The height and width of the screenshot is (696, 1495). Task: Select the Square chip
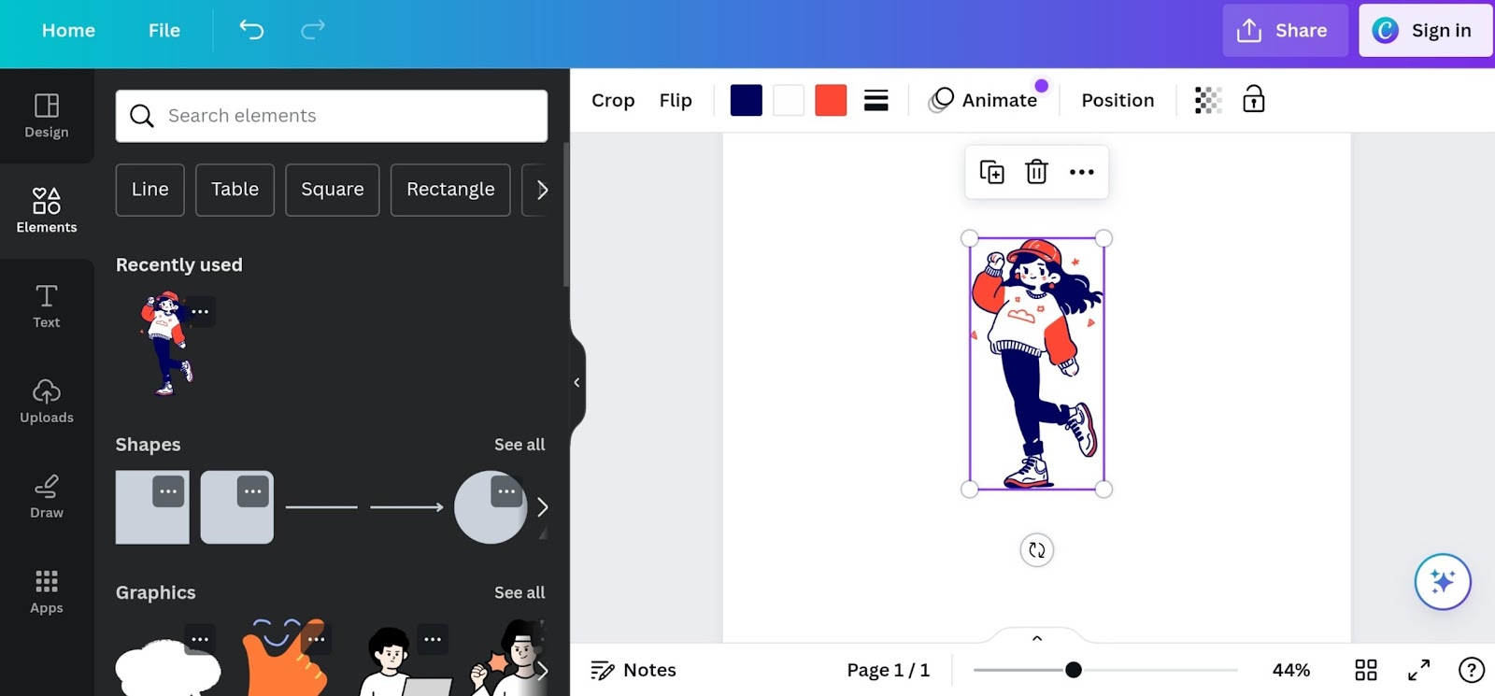click(333, 190)
